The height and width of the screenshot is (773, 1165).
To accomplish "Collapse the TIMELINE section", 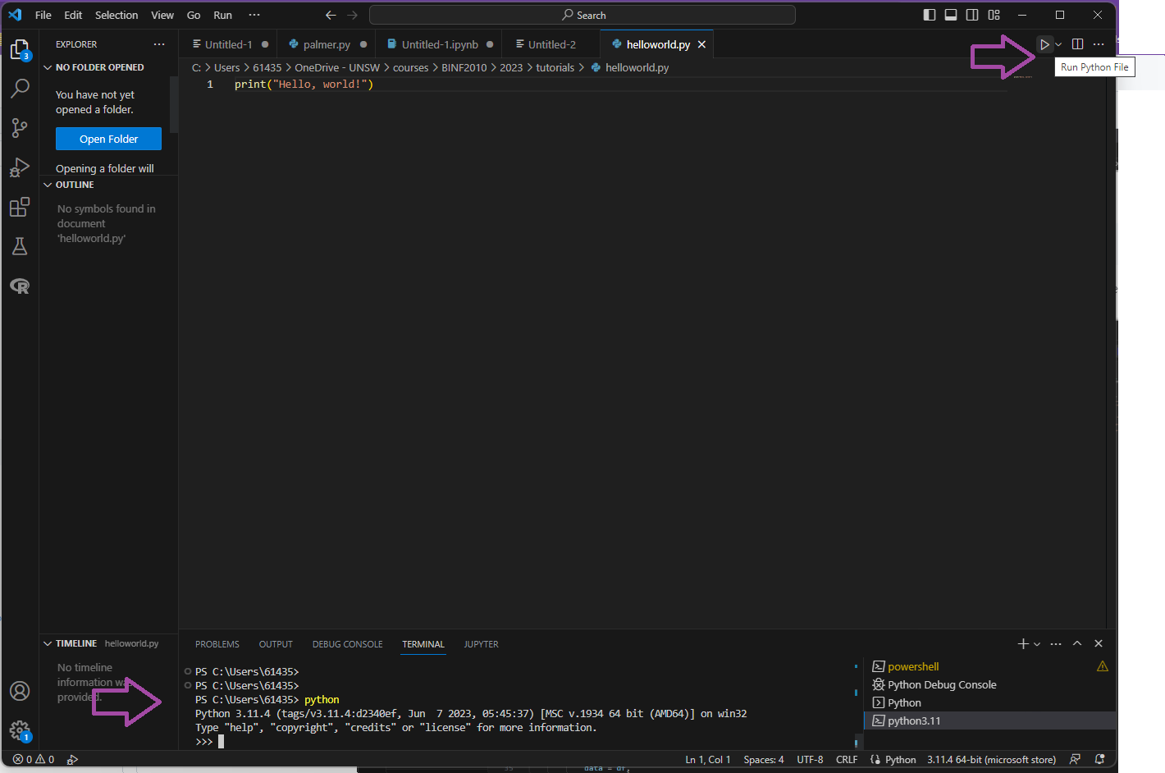I will (48, 643).
